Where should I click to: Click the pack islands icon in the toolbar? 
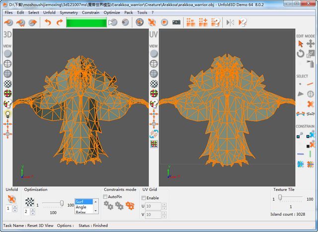click(x=191, y=22)
